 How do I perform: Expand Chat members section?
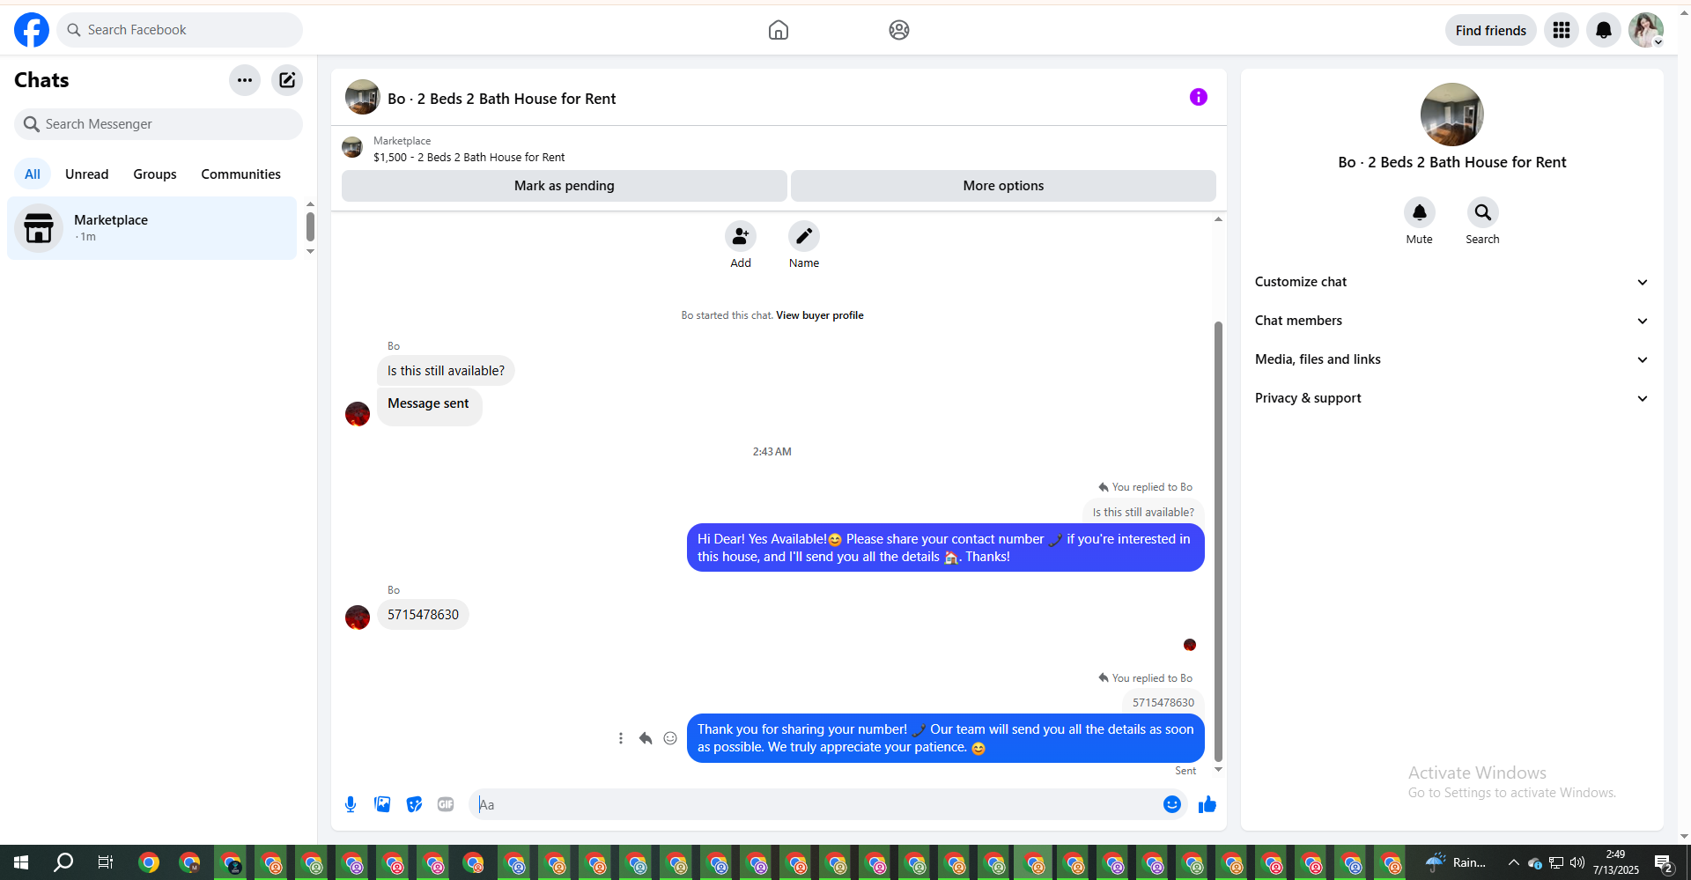(1451, 321)
